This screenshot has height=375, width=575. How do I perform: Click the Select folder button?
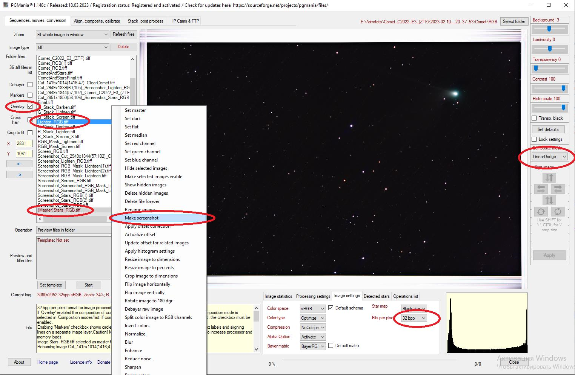click(514, 21)
